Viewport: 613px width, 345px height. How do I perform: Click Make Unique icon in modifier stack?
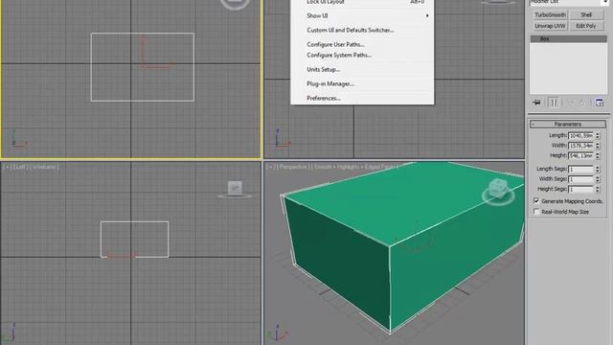click(571, 103)
